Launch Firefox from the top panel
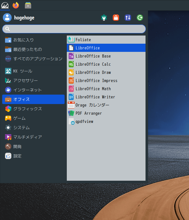This screenshot has height=220, width=189. pos(16,5)
